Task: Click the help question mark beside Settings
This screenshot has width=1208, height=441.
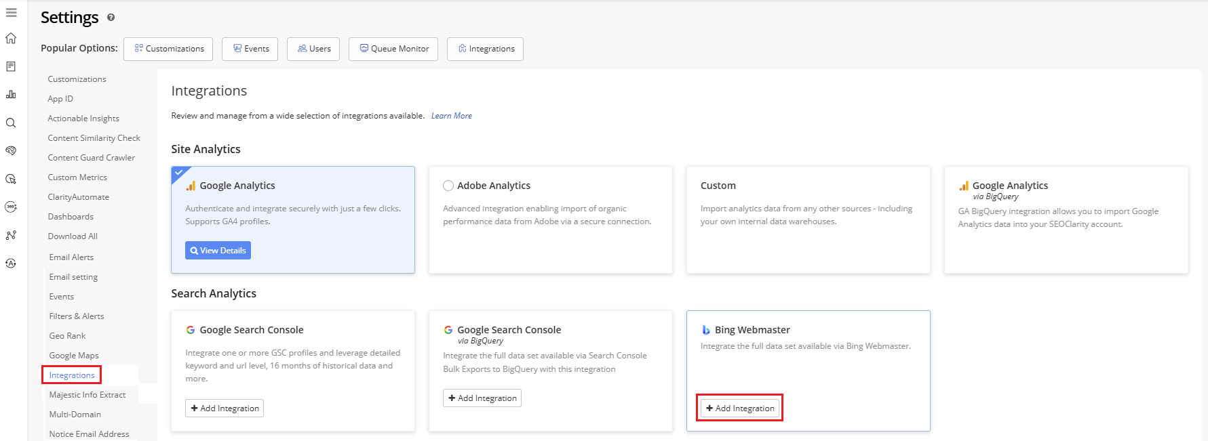Action: click(111, 18)
